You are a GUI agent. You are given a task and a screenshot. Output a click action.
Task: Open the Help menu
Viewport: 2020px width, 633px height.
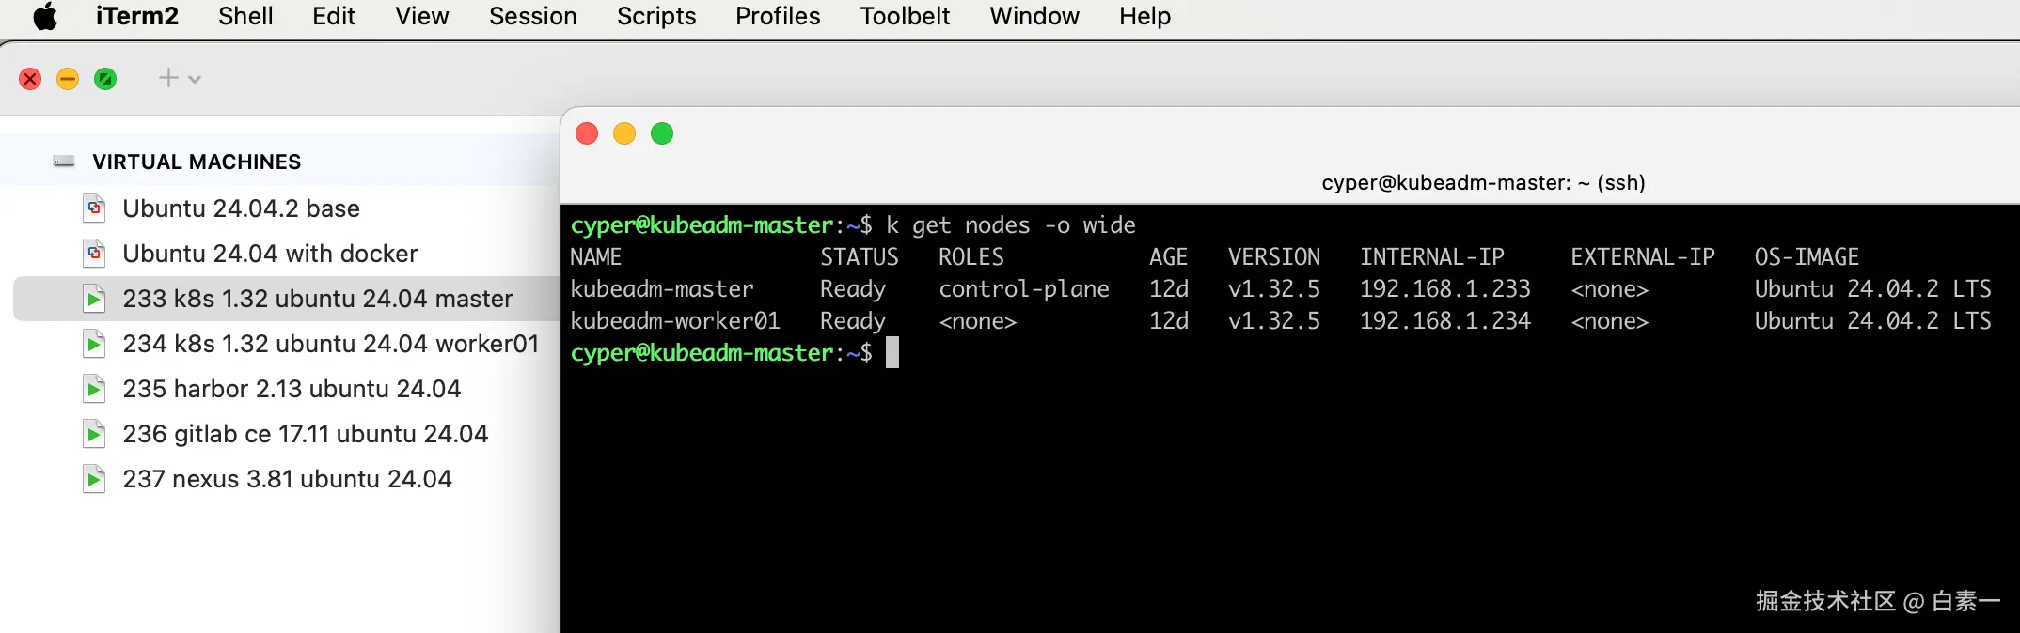[x=1144, y=17]
